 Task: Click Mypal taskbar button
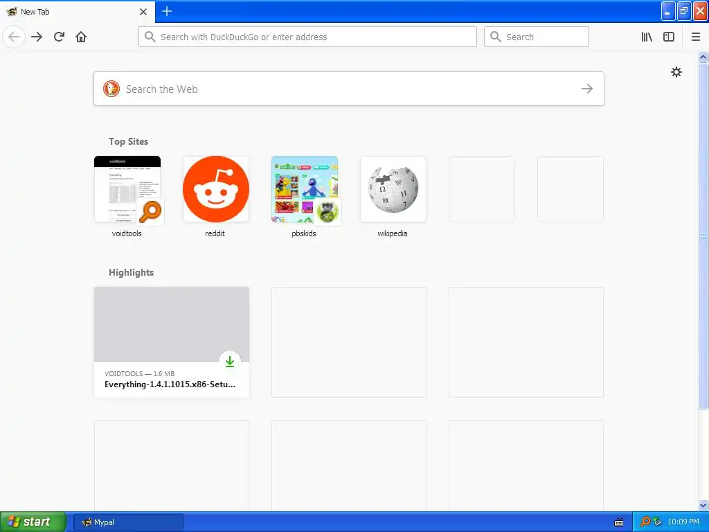coord(128,522)
